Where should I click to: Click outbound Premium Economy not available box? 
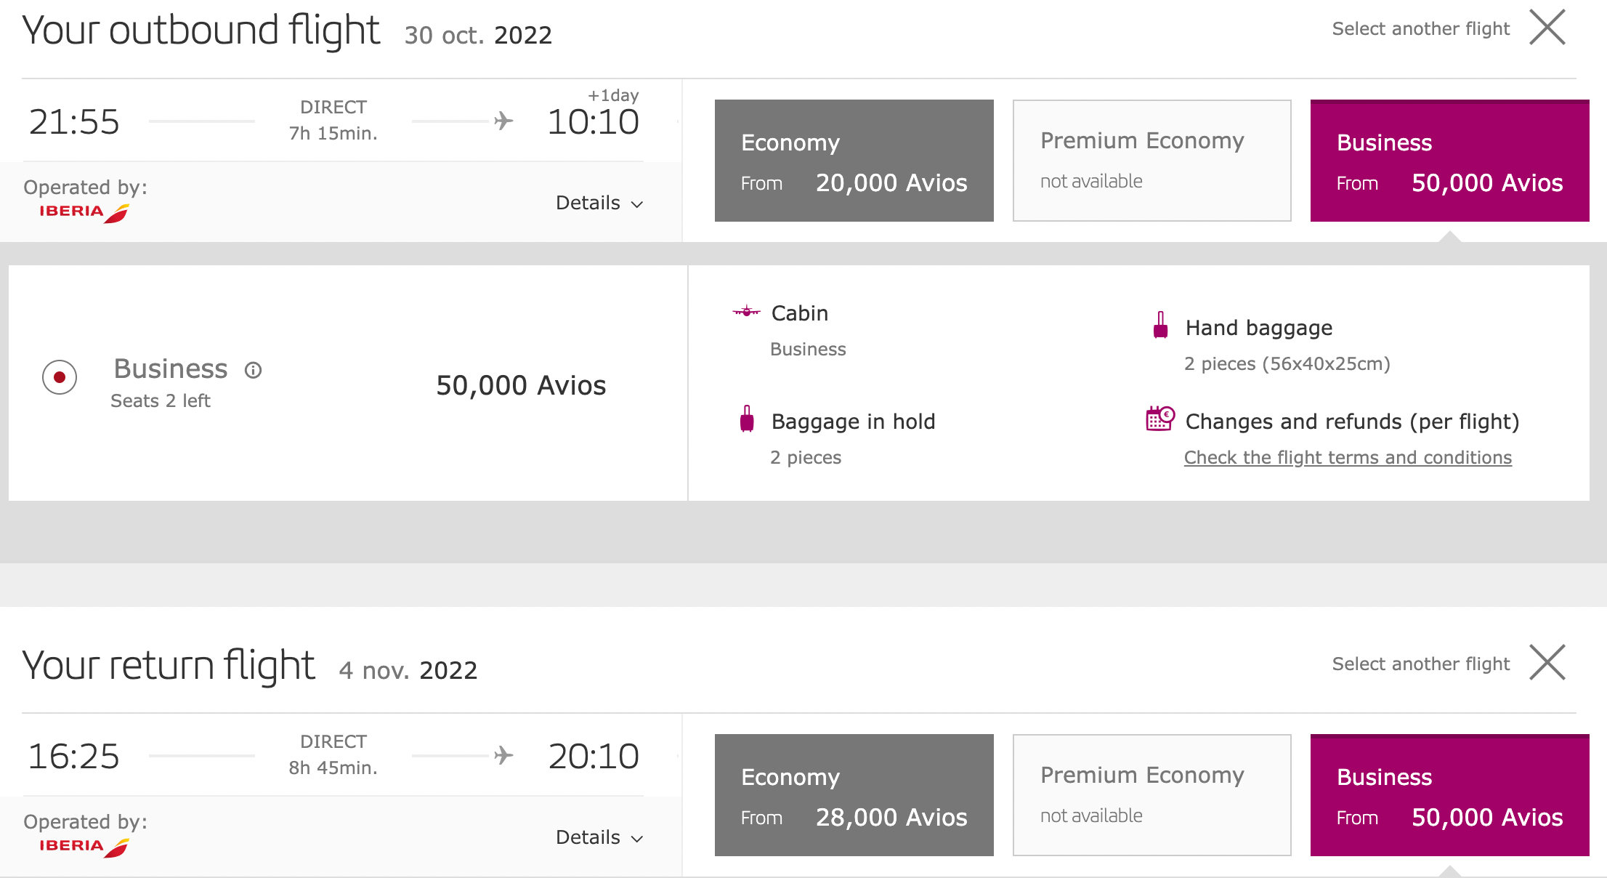[x=1152, y=161]
